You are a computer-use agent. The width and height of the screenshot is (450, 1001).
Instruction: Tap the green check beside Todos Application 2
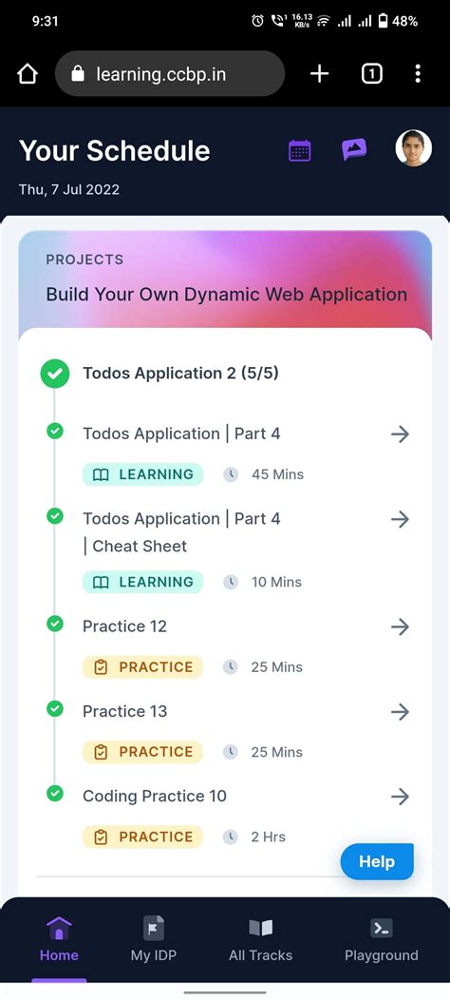[x=55, y=374]
